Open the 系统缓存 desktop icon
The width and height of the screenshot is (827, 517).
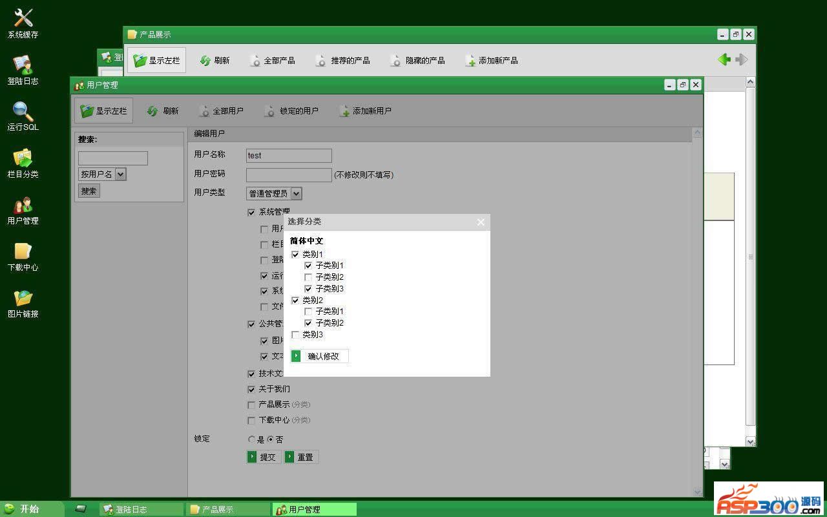23,24
